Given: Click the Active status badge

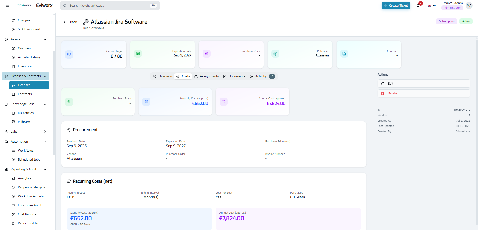Looking at the screenshot, I should pos(466,21).
